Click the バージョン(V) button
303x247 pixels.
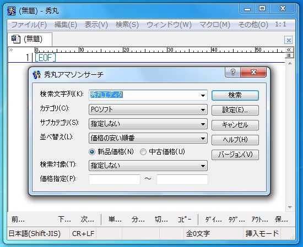coord(235,155)
